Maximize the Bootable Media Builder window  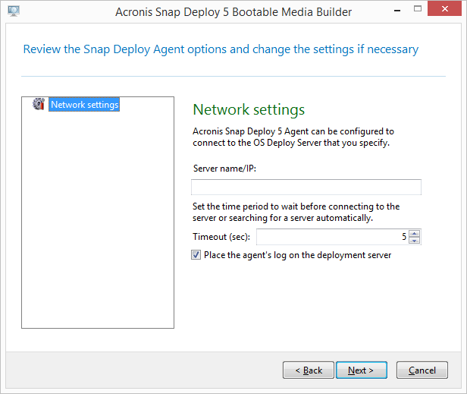[x=418, y=8]
